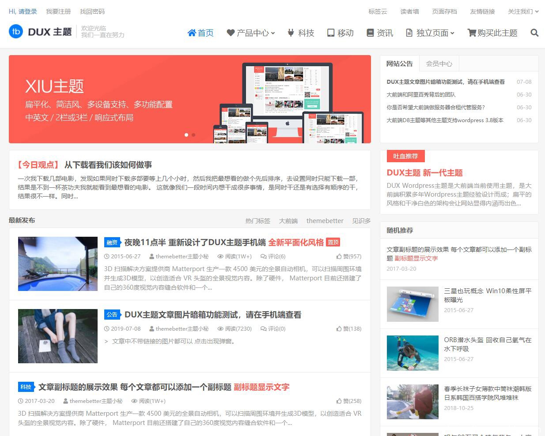Click the 找回密码 link

point(92,11)
